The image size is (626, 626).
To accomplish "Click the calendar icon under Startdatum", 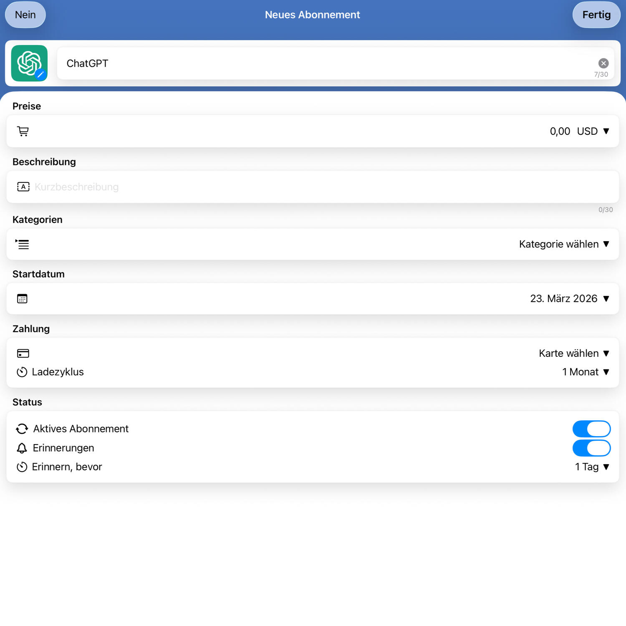I will pyautogui.click(x=22, y=299).
